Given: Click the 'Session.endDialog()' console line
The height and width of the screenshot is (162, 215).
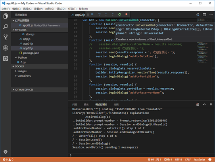Looking at the screenshot, I should click(94, 143).
